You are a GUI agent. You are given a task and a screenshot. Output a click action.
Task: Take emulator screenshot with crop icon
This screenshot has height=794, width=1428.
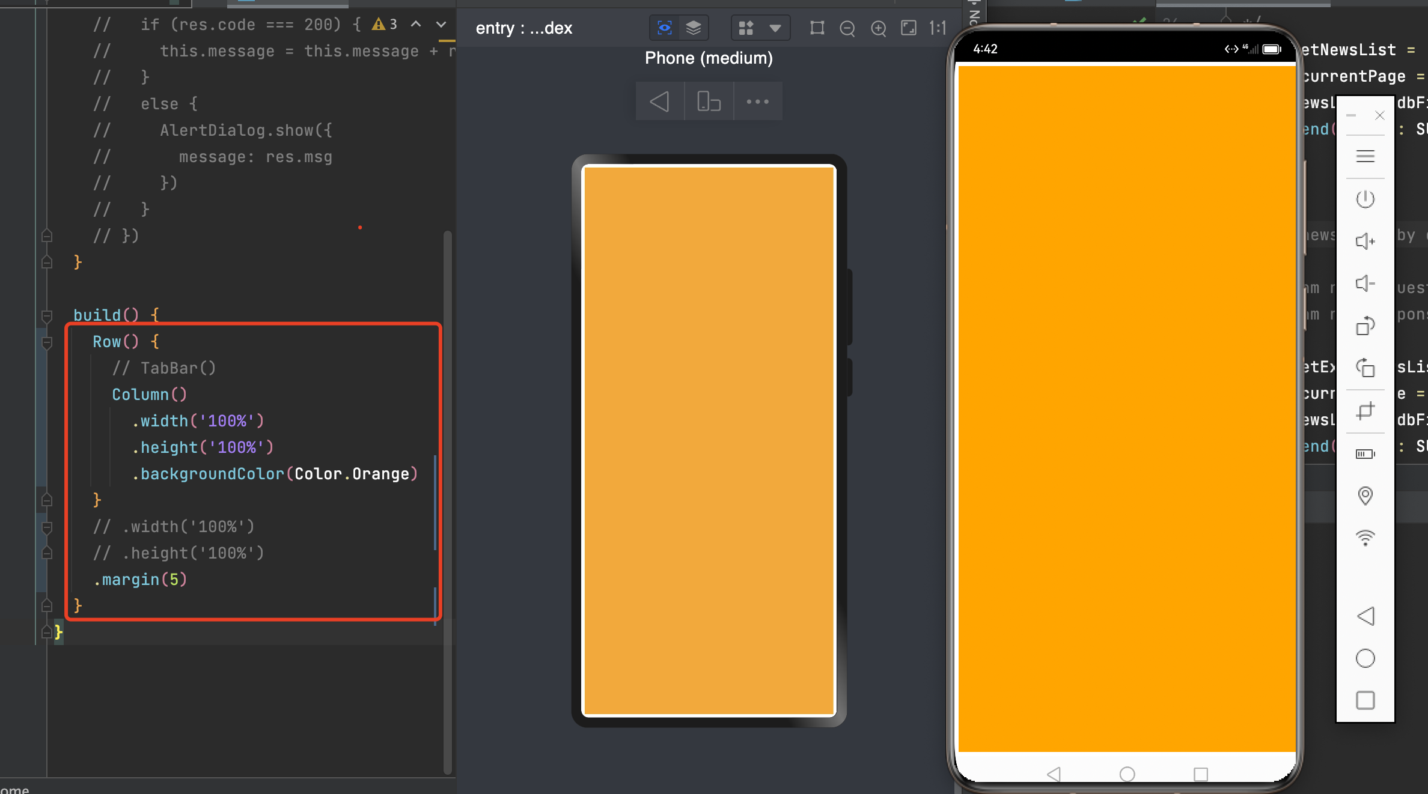pyautogui.click(x=1365, y=411)
